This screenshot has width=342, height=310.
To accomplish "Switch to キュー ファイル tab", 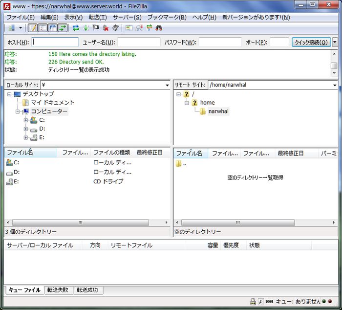I will click(24, 290).
